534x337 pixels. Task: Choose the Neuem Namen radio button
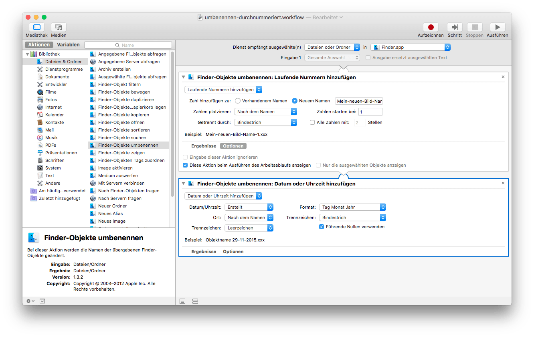coord(295,101)
